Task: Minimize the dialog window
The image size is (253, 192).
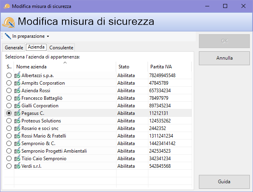Action: 207,6
